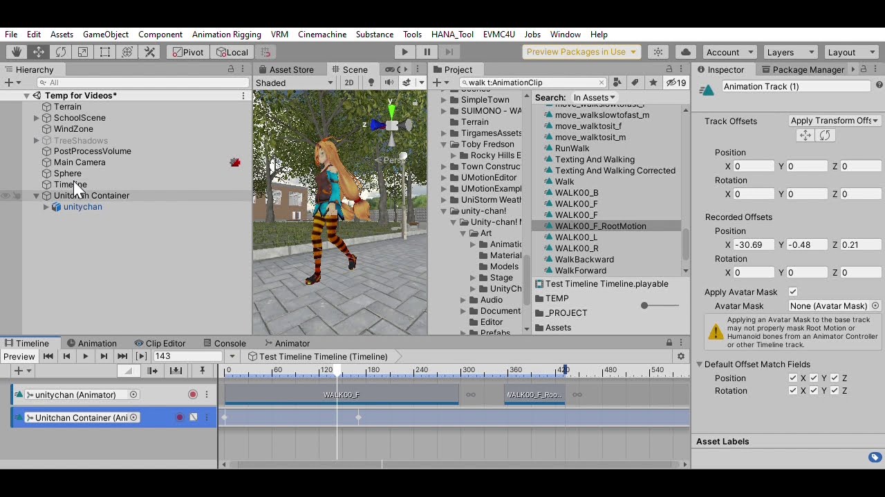Search project by type icon

click(x=617, y=82)
